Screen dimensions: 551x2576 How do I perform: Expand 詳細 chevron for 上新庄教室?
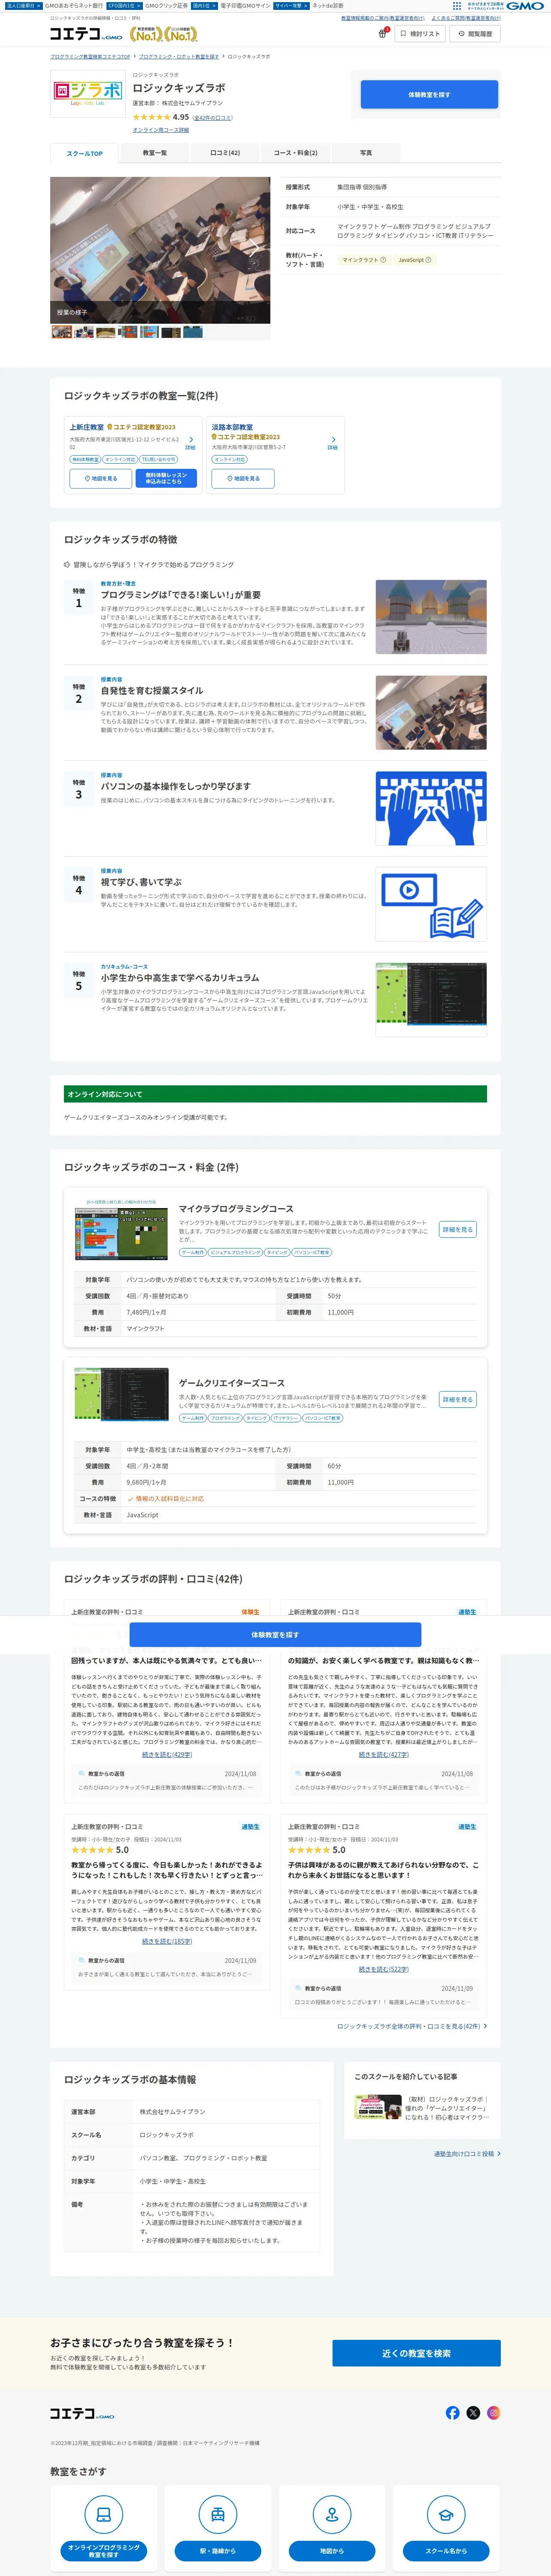(x=191, y=442)
